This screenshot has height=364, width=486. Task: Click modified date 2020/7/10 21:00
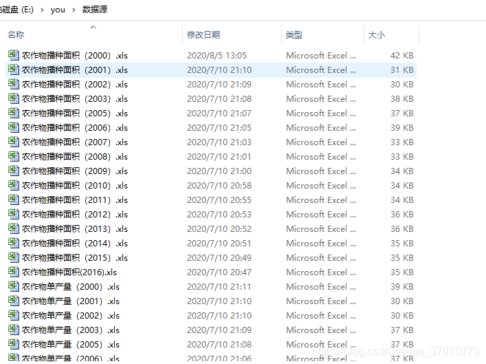point(219,171)
